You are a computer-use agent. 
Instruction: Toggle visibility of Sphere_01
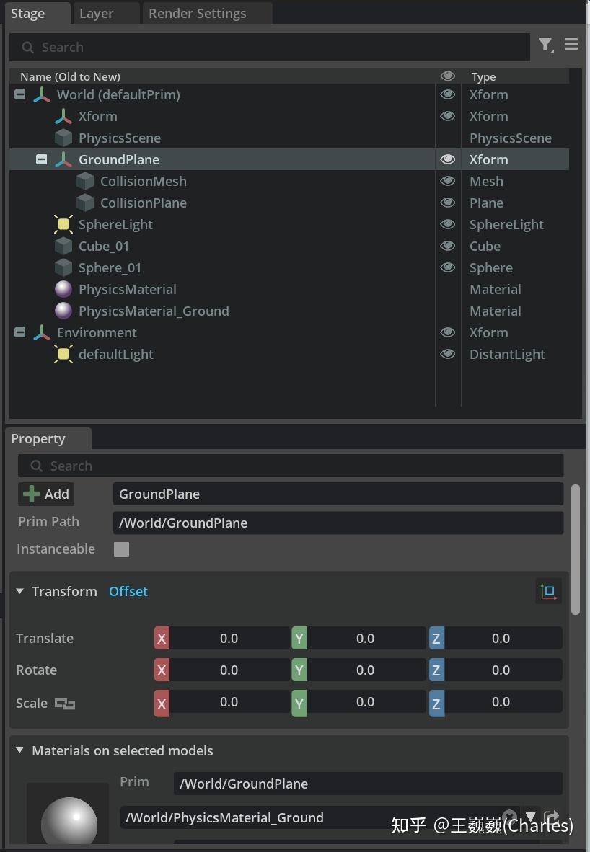click(447, 267)
